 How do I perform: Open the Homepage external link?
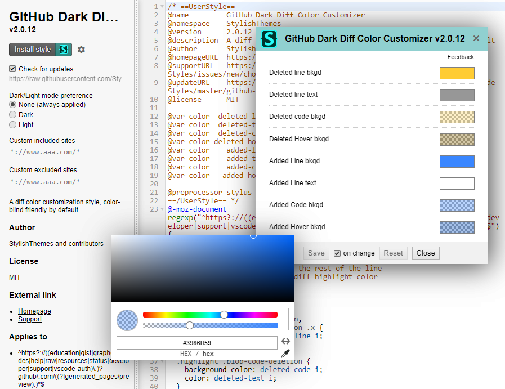pyautogui.click(x=34, y=311)
